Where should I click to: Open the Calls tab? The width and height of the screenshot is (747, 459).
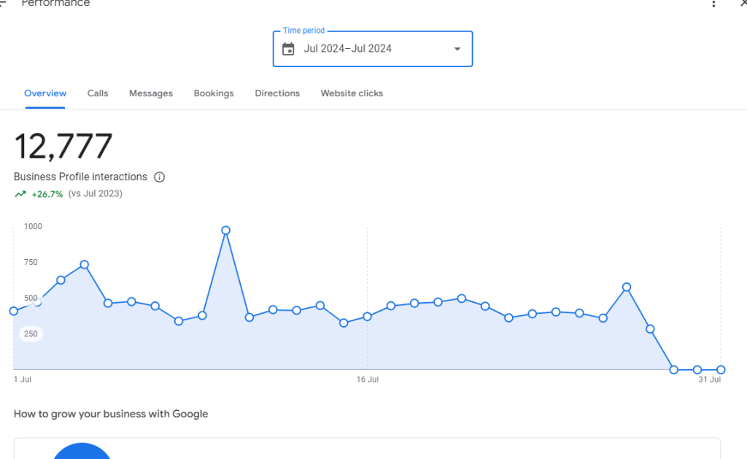tap(98, 93)
